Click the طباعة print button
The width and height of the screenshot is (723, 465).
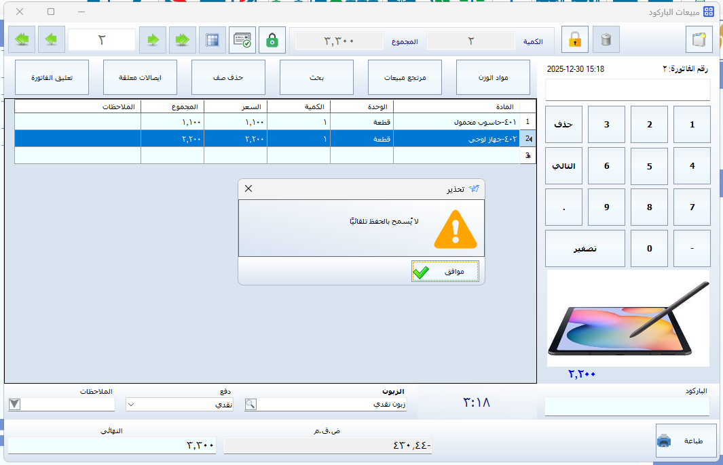coord(685,441)
